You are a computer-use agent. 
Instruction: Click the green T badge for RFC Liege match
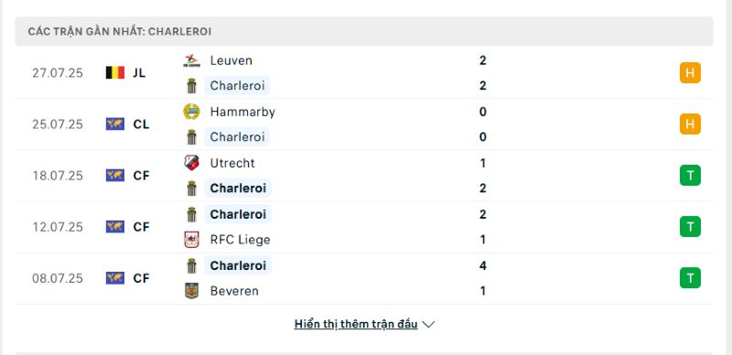pos(690,227)
